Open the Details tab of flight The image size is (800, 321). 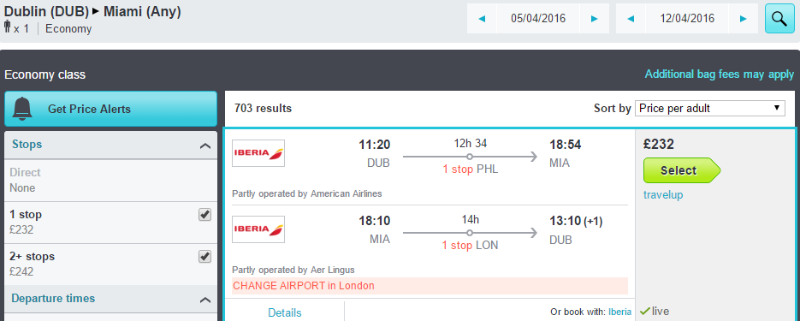(x=285, y=312)
